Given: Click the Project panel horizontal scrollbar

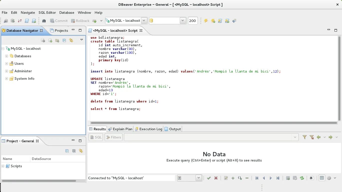Looking at the screenshot, I should 39,181.
